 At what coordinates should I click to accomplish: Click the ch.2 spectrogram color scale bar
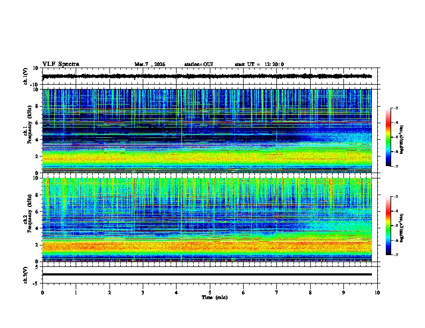click(x=388, y=226)
